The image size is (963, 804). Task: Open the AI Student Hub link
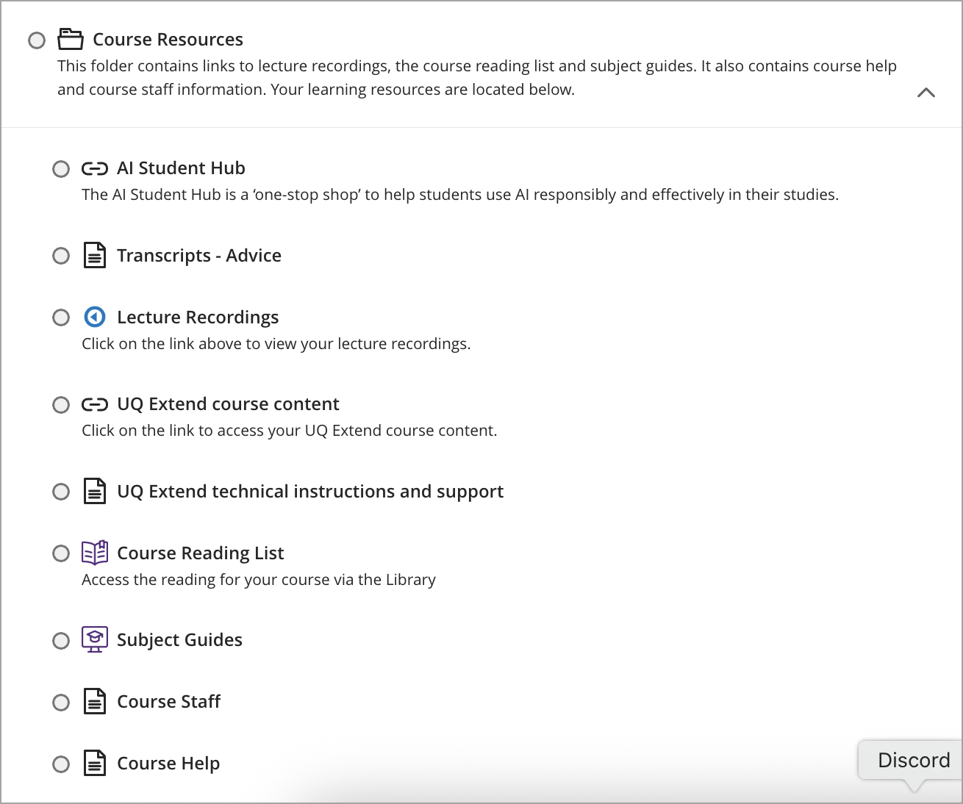(x=181, y=168)
